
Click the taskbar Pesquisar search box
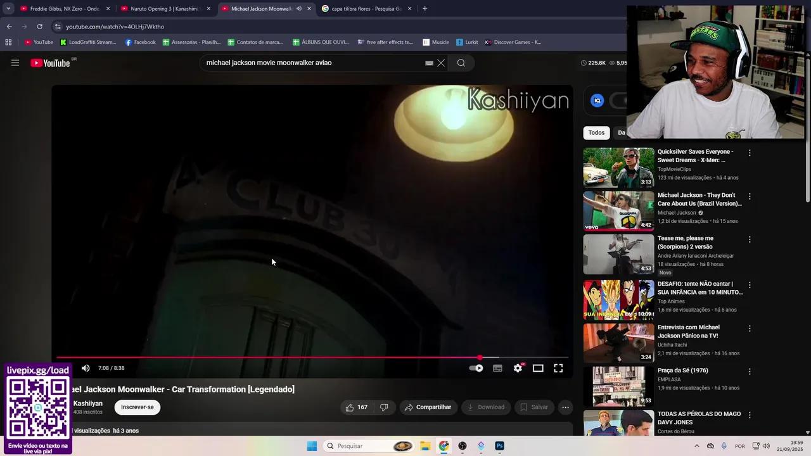(369, 446)
